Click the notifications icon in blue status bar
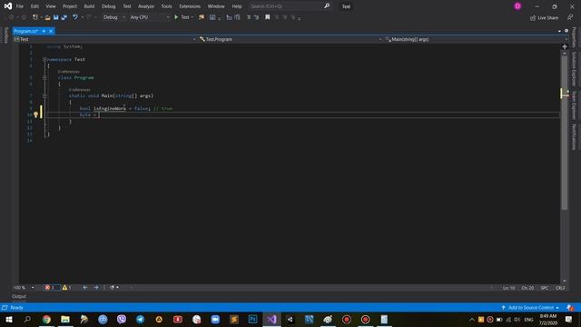Image resolution: width=581 pixels, height=327 pixels. pyautogui.click(x=570, y=308)
